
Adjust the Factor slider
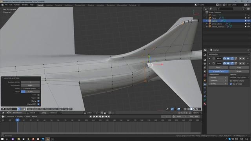click(x=30, y=92)
